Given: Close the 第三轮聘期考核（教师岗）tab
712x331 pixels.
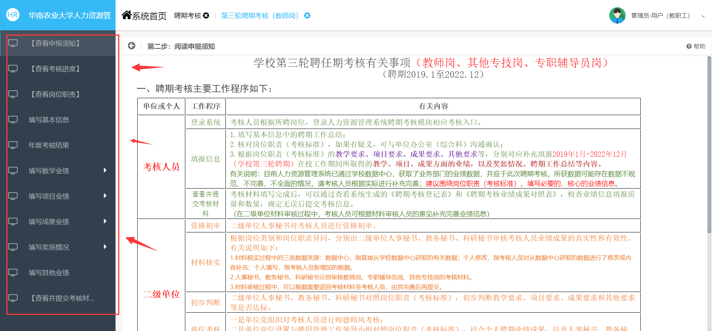Looking at the screenshot, I should tap(307, 15).
